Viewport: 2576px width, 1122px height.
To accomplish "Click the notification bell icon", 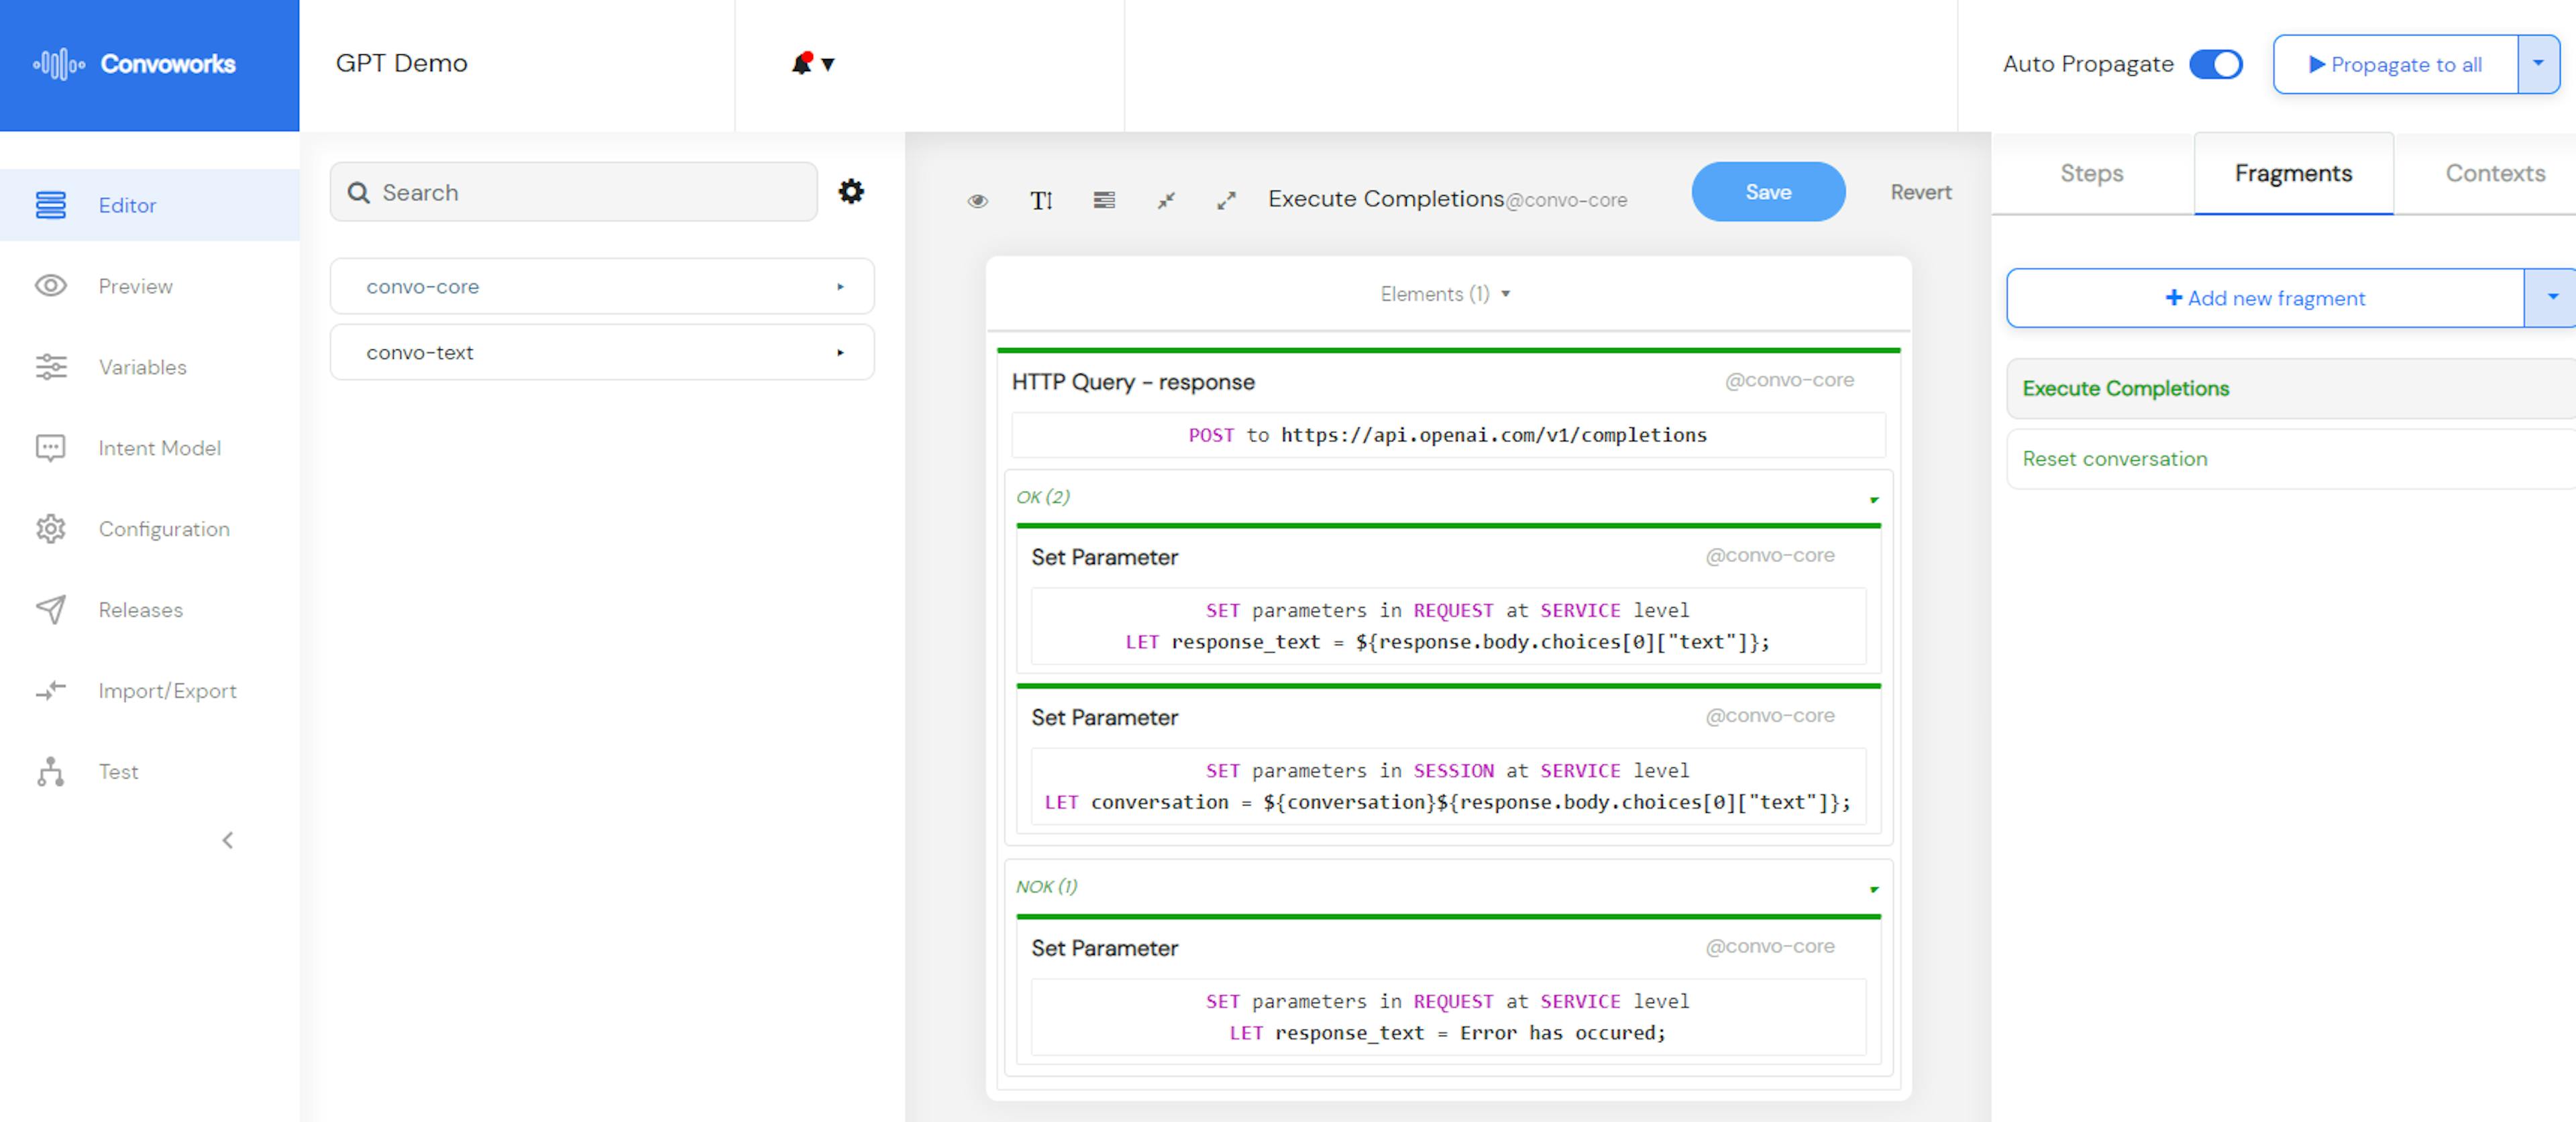I will [802, 64].
